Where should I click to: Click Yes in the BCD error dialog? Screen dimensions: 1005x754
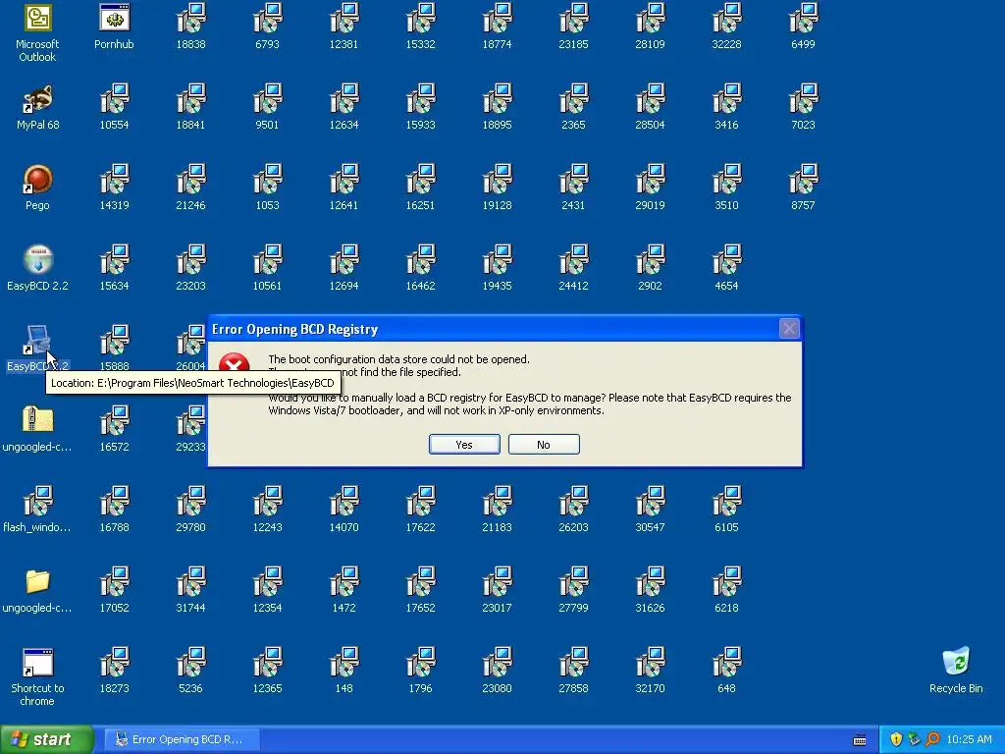(464, 445)
